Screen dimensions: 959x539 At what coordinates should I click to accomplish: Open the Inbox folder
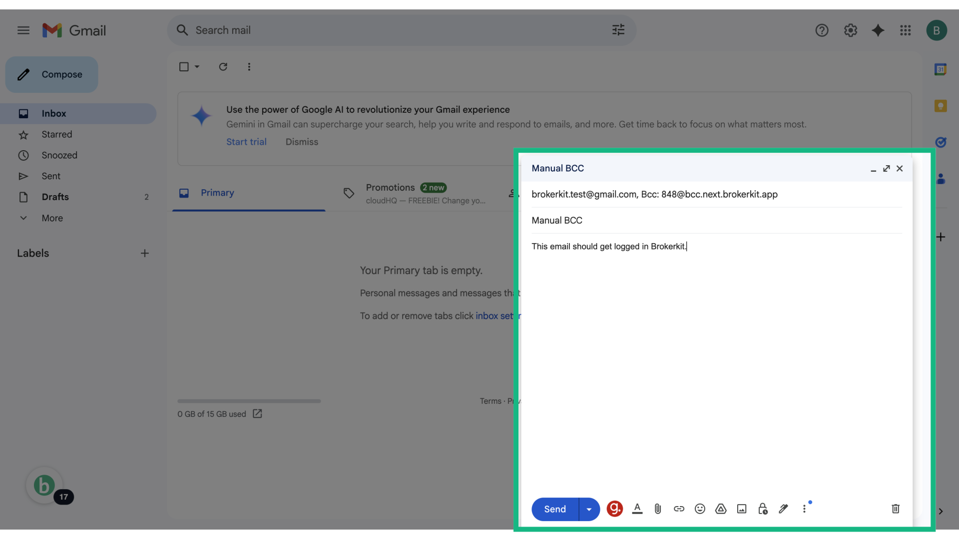[x=78, y=113]
